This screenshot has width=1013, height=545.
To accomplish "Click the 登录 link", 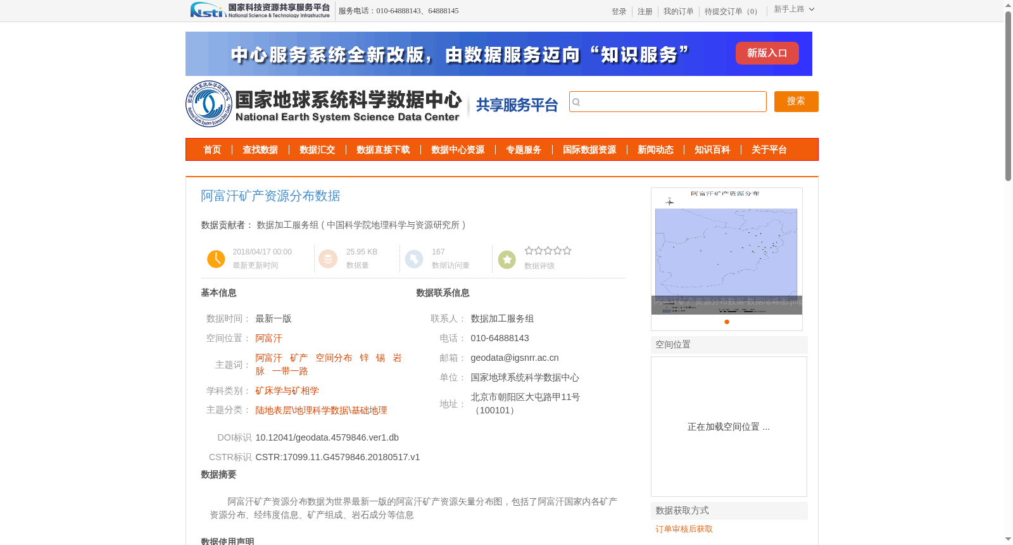I will (619, 11).
